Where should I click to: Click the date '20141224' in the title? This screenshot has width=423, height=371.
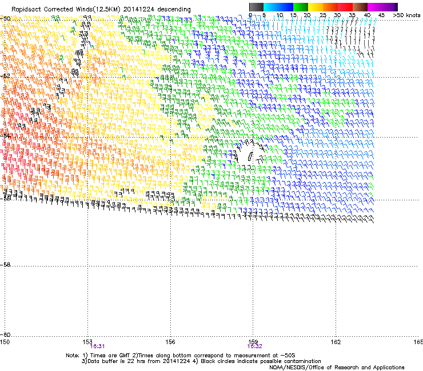point(139,10)
